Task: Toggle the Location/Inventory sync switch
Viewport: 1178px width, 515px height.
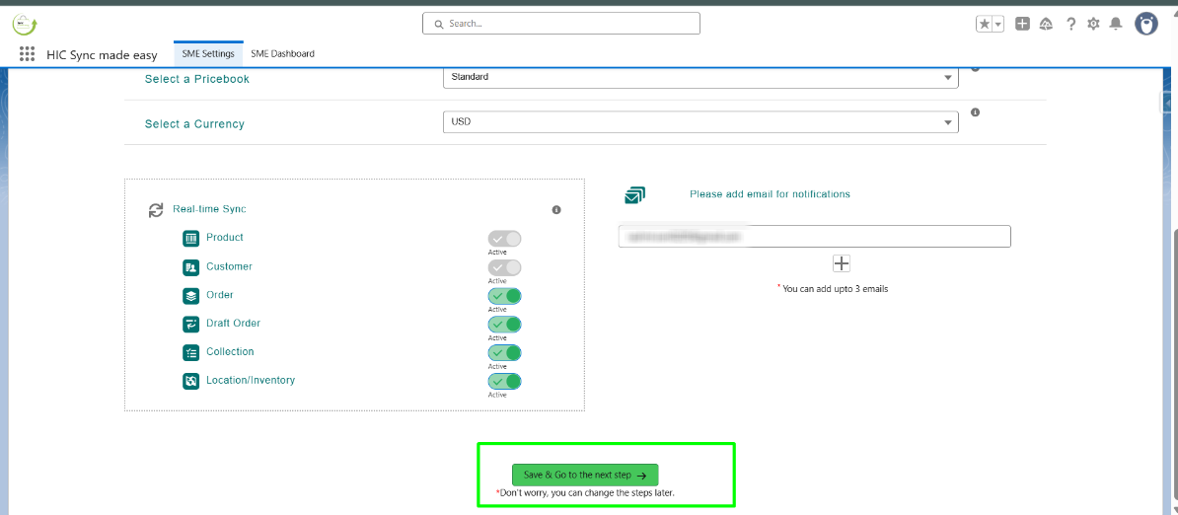Action: [504, 382]
